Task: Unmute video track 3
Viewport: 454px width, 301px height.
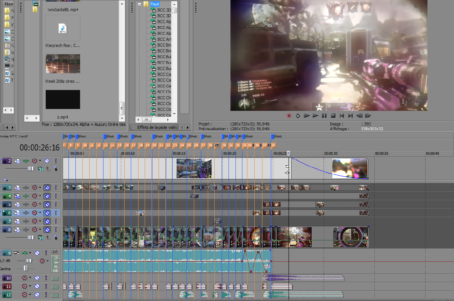Action: coord(47,188)
